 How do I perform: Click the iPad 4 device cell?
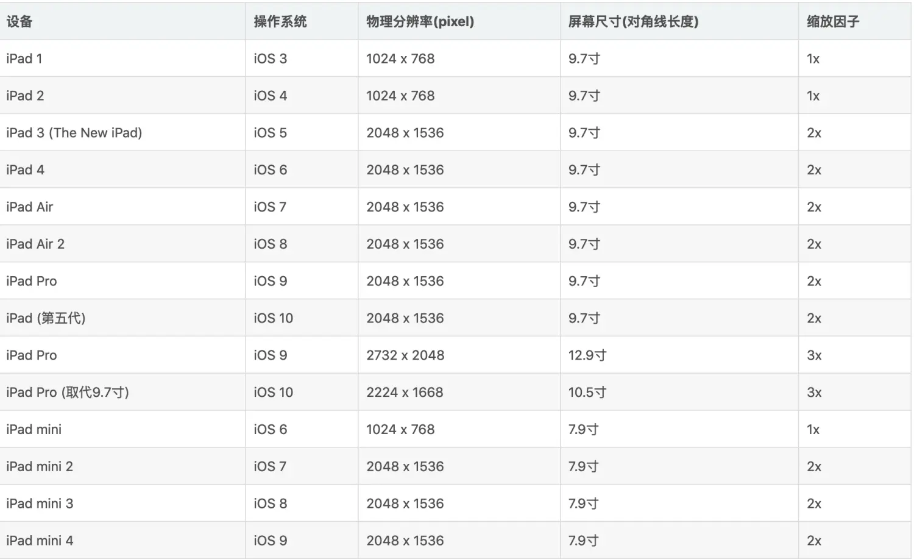(x=25, y=170)
